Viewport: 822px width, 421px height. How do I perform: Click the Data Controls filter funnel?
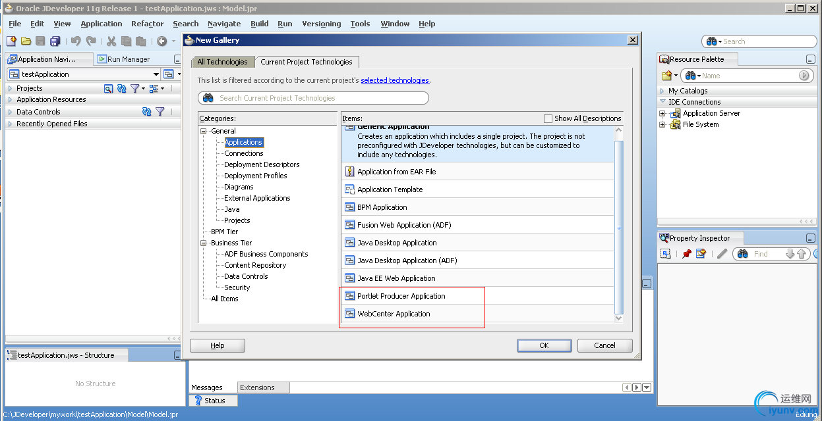pyautogui.click(x=160, y=112)
